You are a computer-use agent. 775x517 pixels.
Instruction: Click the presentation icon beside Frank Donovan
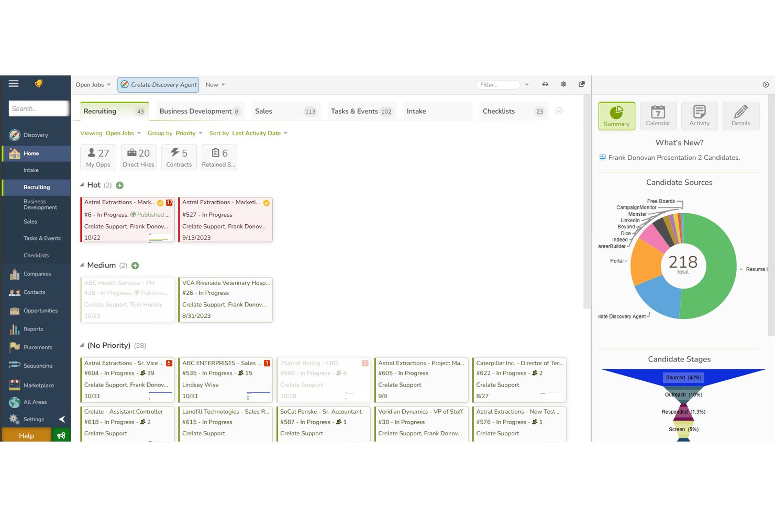tap(603, 158)
